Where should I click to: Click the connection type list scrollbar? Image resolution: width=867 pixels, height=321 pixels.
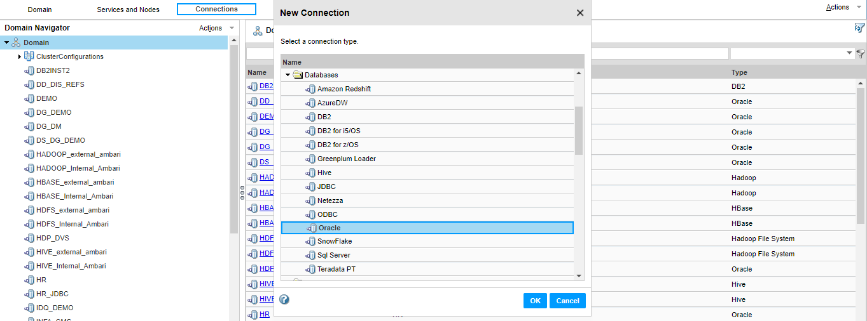coord(579,130)
